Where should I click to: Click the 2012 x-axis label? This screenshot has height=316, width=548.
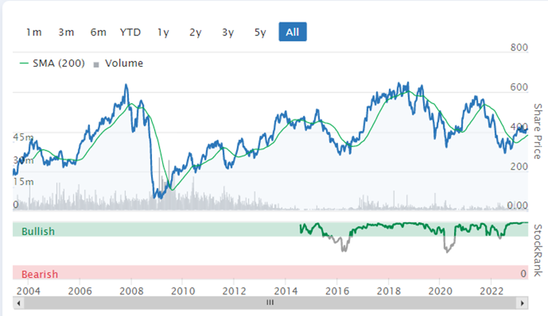coord(234,291)
